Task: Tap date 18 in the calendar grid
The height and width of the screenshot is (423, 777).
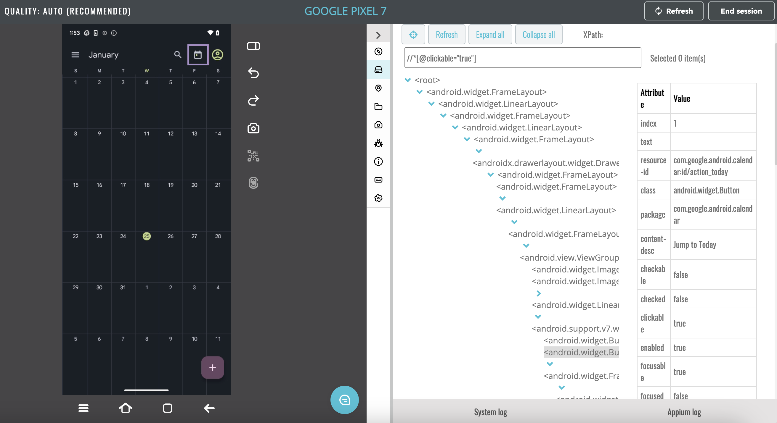Action: click(147, 185)
